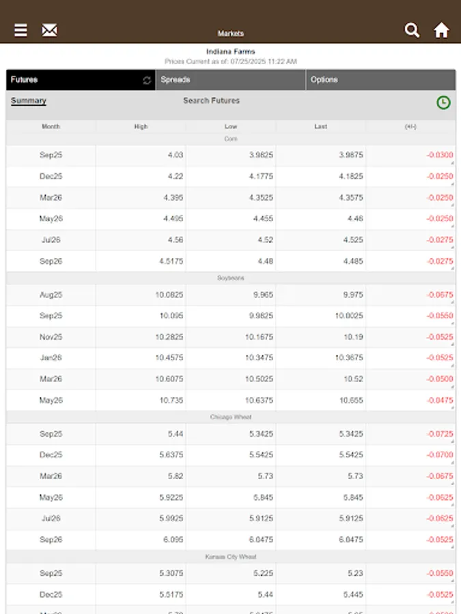The height and width of the screenshot is (614, 461).
Task: Open the navigation hamburger menu
Action: point(20,30)
